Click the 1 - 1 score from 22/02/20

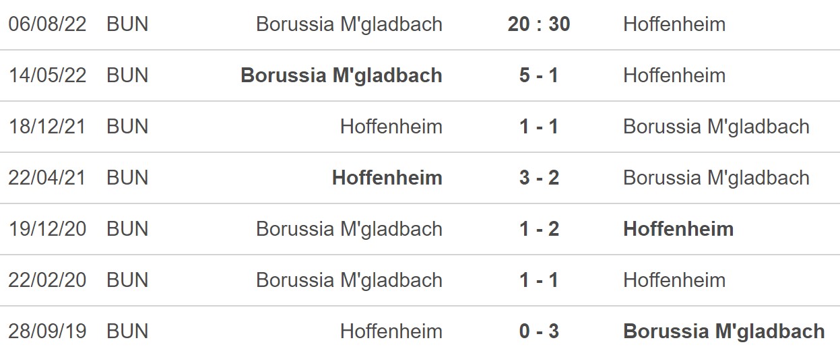point(539,280)
